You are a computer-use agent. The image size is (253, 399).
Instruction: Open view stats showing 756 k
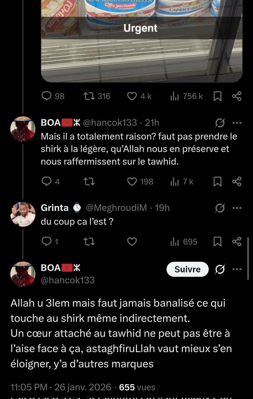pyautogui.click(x=186, y=96)
